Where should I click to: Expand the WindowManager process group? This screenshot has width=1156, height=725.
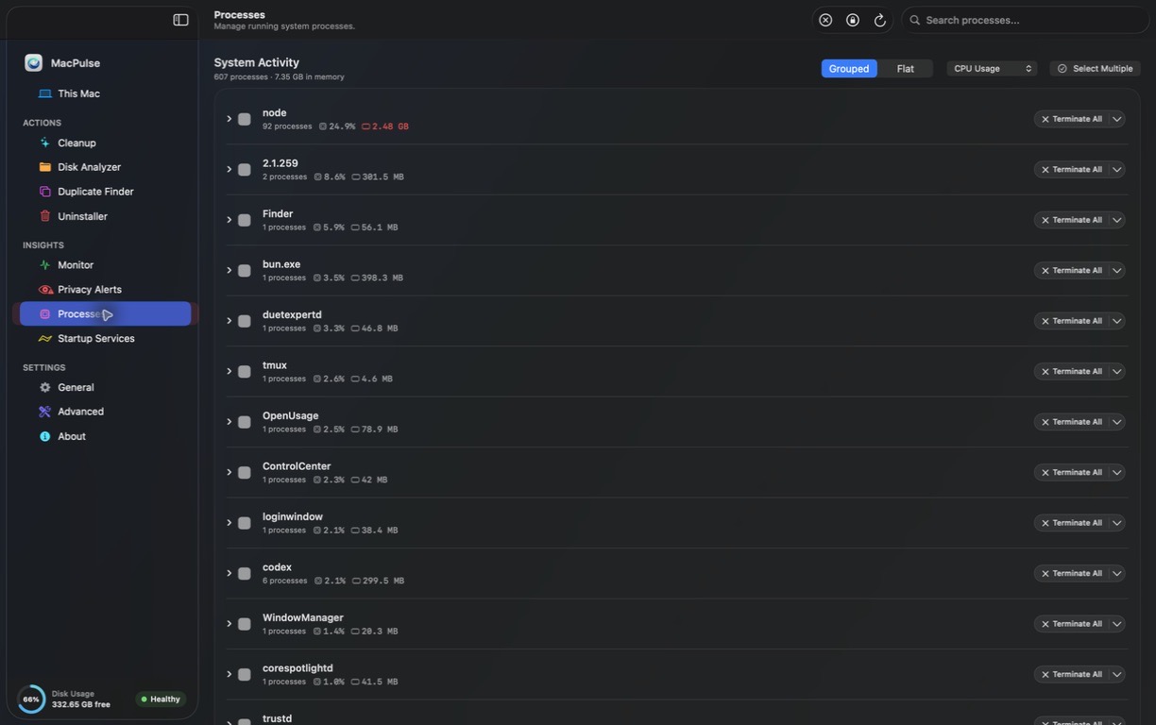[229, 624]
